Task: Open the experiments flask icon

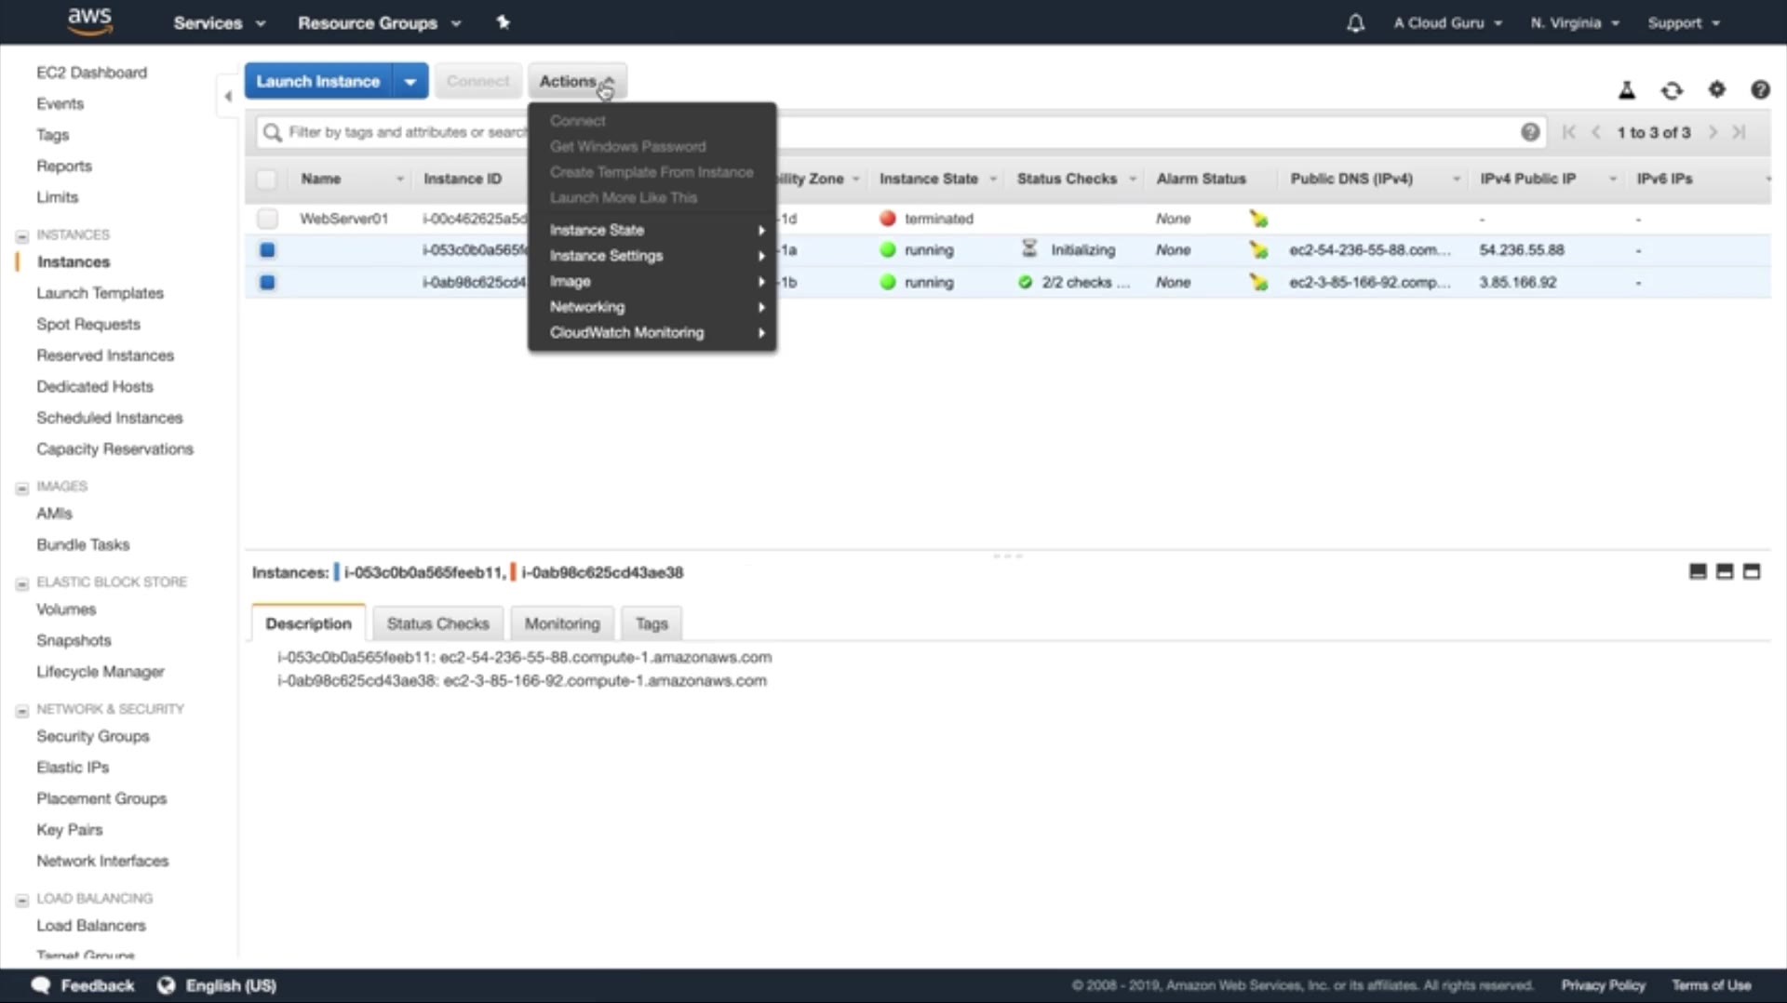Action: pos(1627,90)
